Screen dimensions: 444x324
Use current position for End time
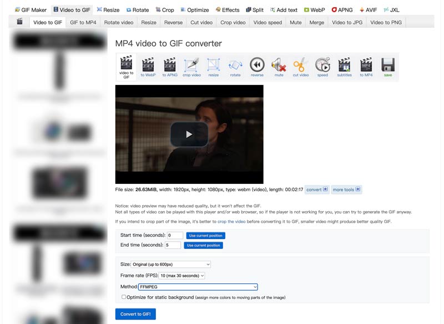pos(203,245)
